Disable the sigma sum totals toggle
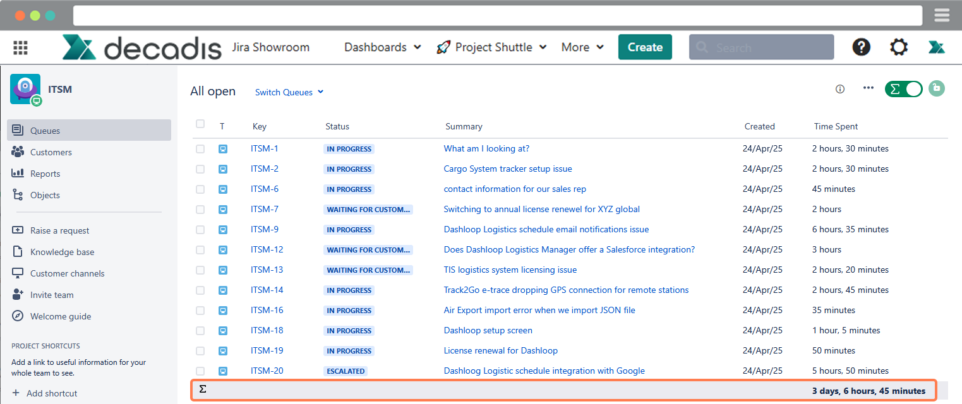962x404 pixels. pos(903,89)
